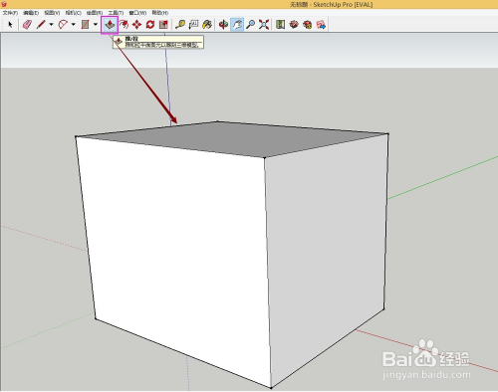Open the 文件(F) menu
498x392 pixels.
(x=10, y=13)
